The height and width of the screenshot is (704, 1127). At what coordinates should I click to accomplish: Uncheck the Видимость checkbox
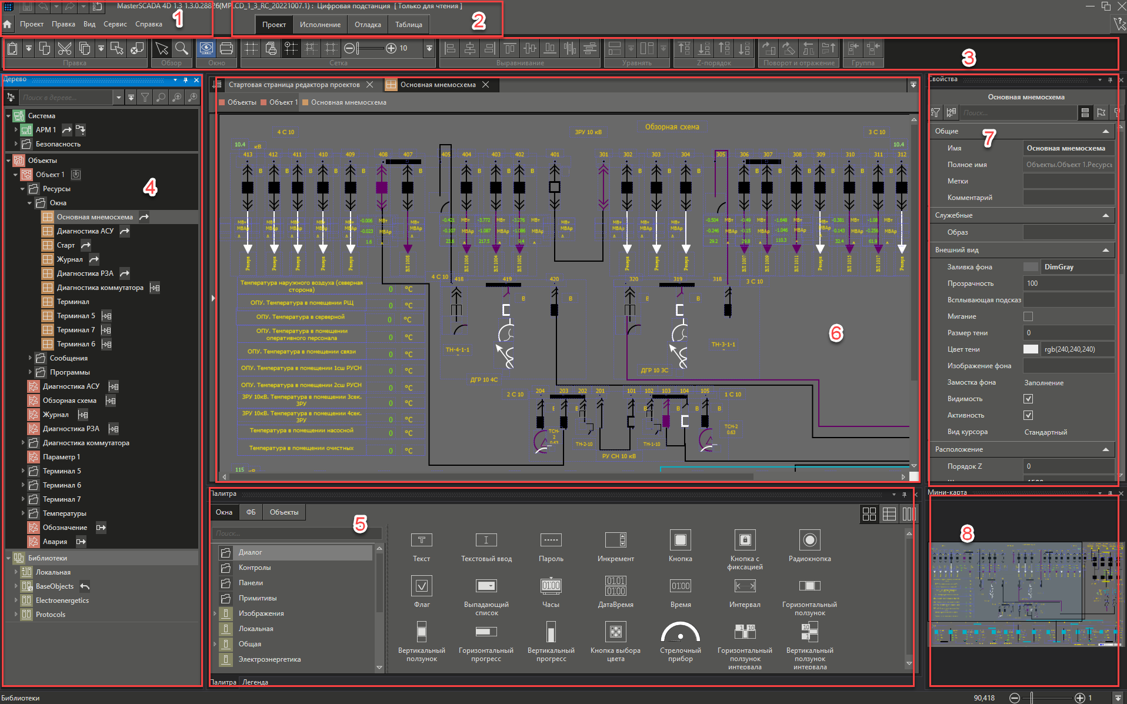tap(1028, 398)
